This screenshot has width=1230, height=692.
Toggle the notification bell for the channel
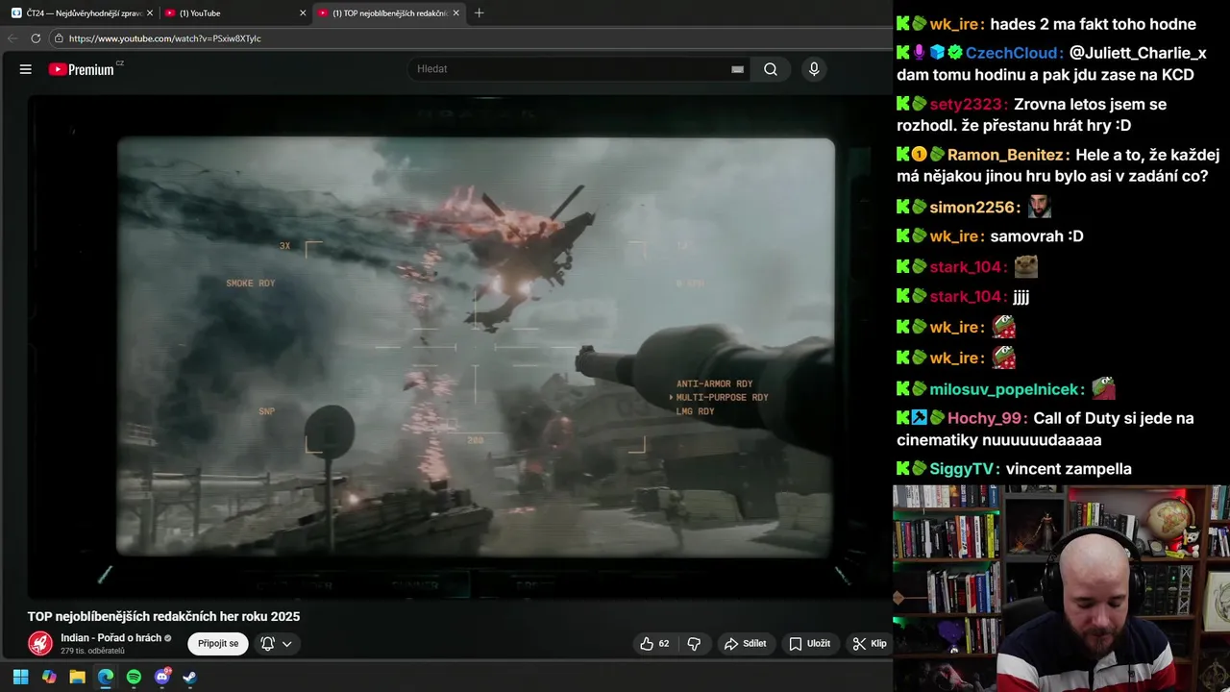pos(268,643)
